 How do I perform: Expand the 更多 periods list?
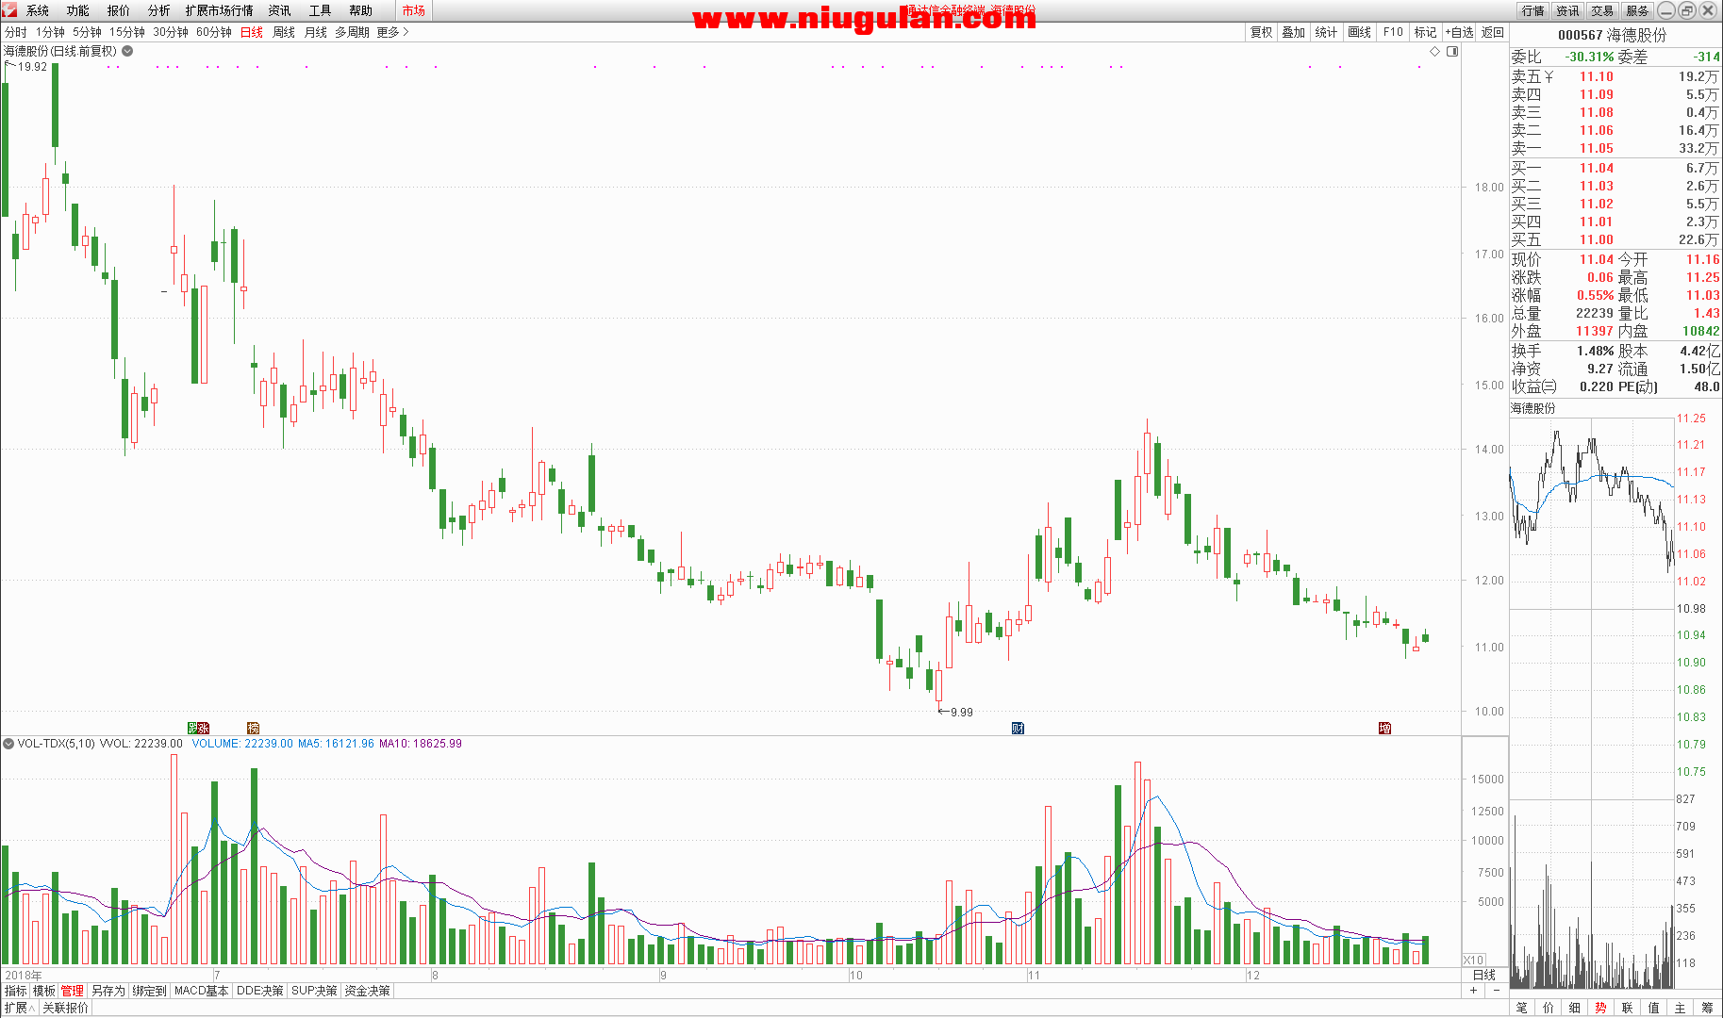click(392, 32)
